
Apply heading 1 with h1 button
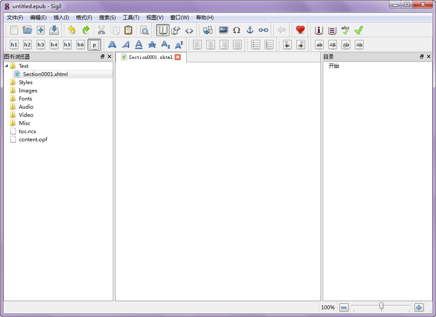coord(14,45)
